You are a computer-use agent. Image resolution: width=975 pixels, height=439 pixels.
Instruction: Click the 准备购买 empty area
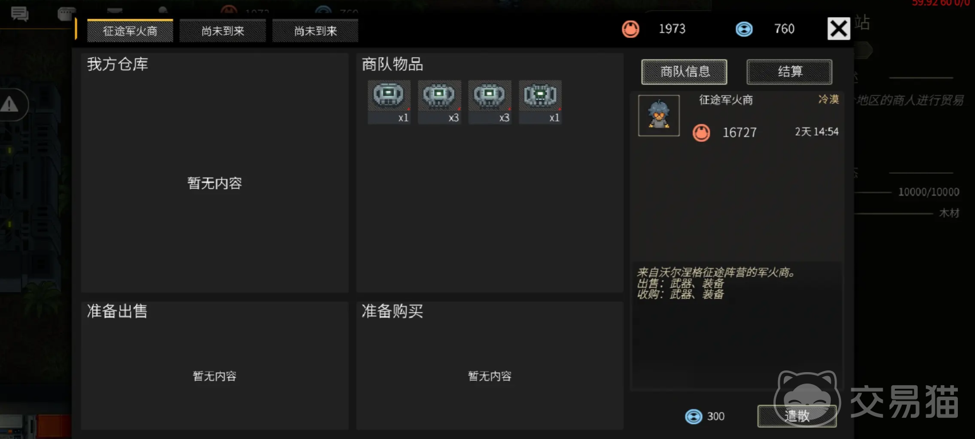pyautogui.click(x=490, y=366)
